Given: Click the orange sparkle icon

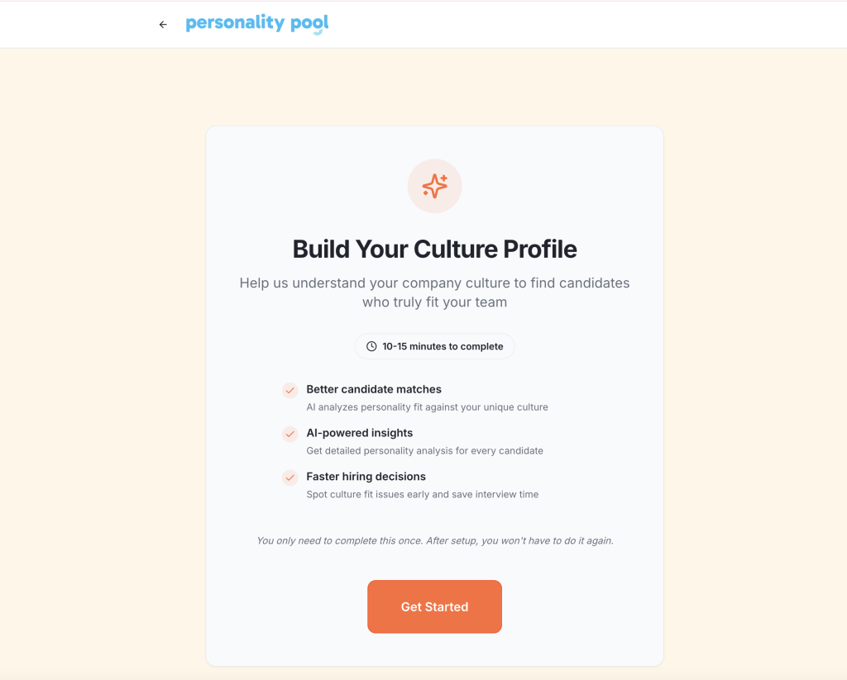Looking at the screenshot, I should coord(434,186).
